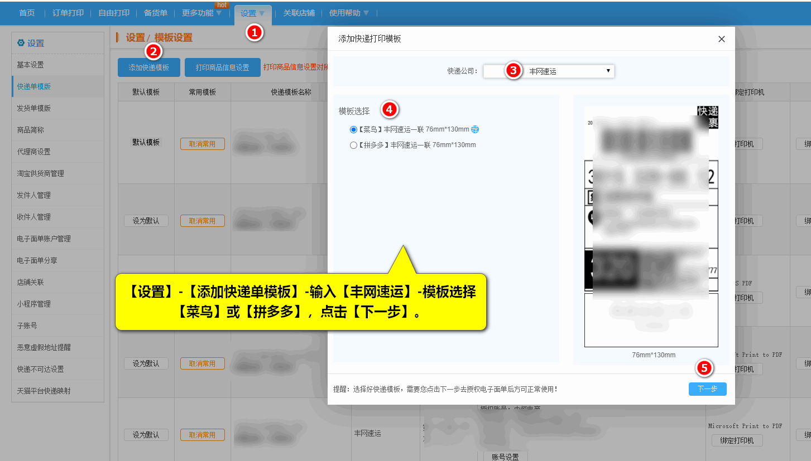Open 店铺关联 in the sidebar
The width and height of the screenshot is (811, 461).
point(58,283)
